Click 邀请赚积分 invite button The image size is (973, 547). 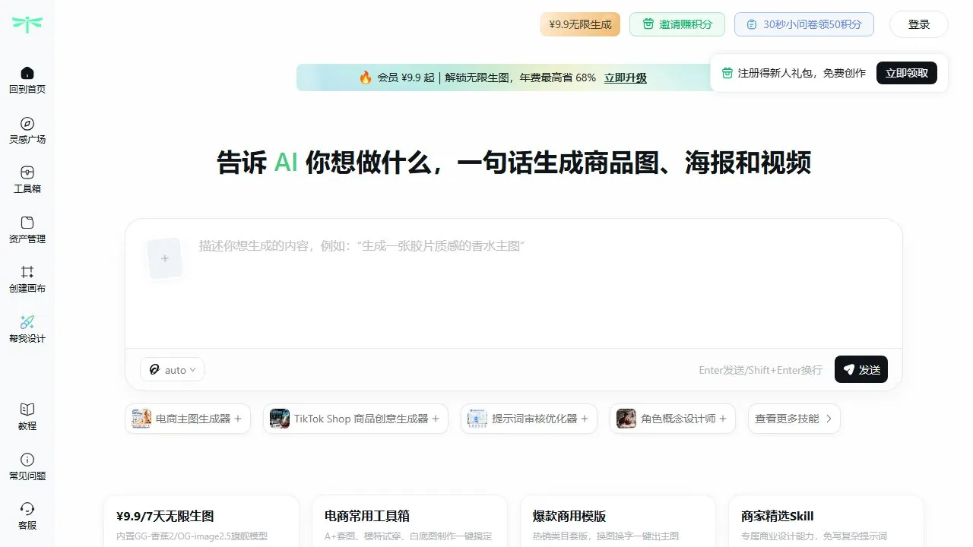coord(677,24)
